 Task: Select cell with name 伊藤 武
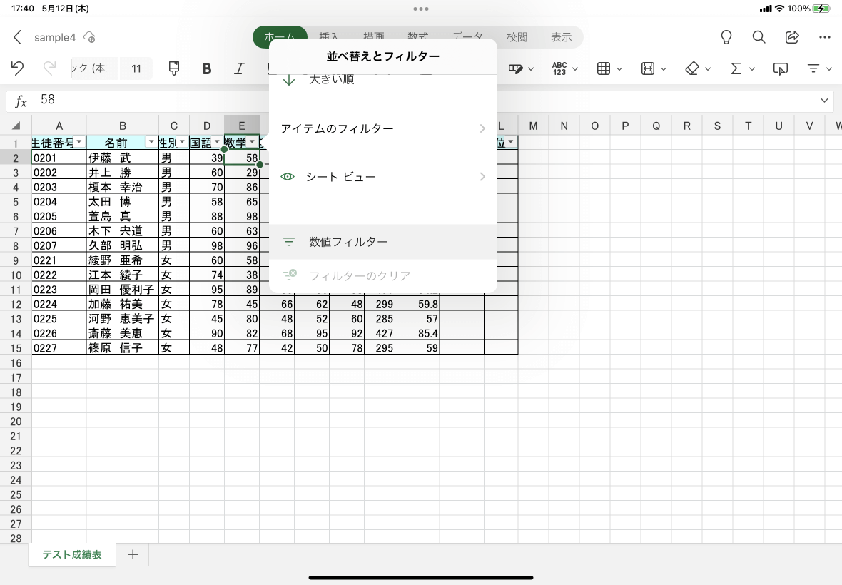pos(123,158)
